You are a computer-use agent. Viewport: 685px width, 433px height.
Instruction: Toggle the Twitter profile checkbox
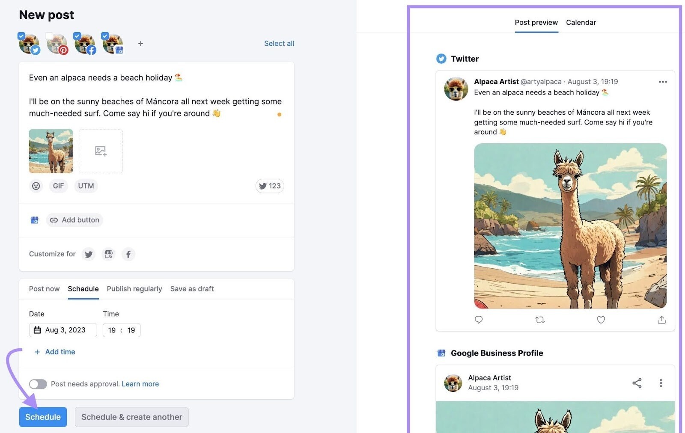21,36
